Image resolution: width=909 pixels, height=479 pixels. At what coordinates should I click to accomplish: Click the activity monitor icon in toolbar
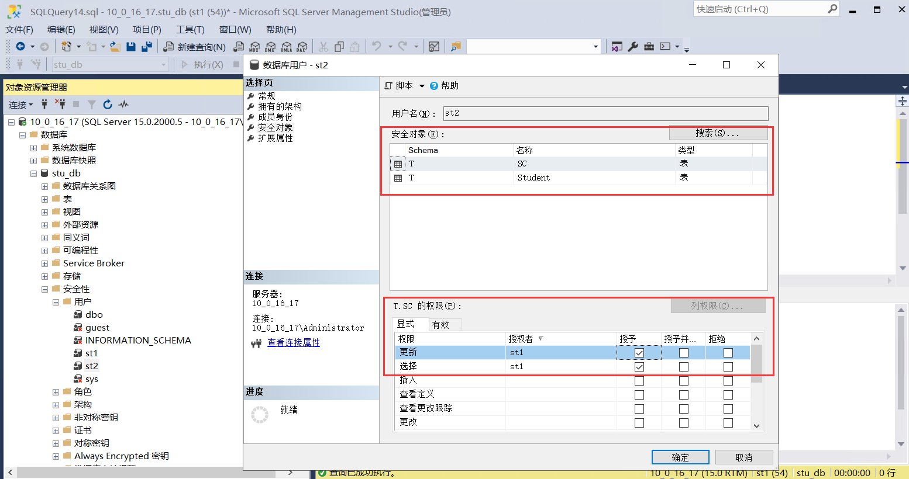click(x=434, y=47)
